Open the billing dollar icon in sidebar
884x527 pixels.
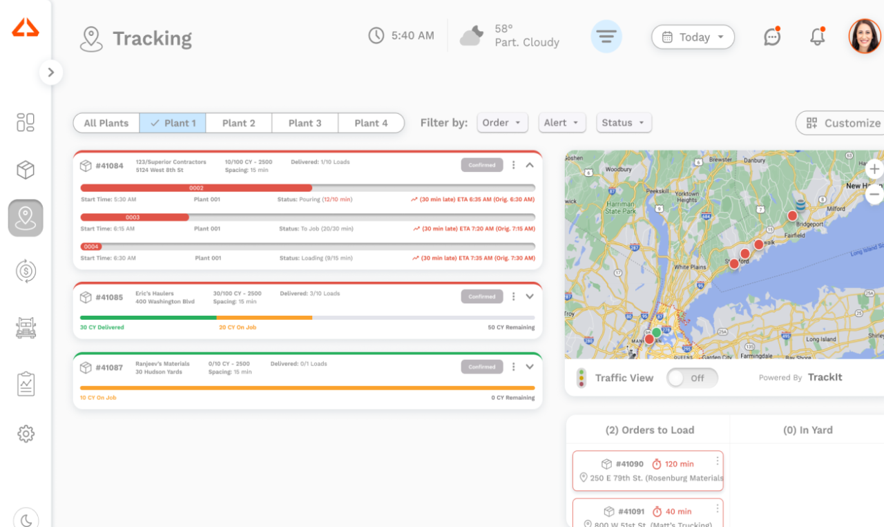26,271
